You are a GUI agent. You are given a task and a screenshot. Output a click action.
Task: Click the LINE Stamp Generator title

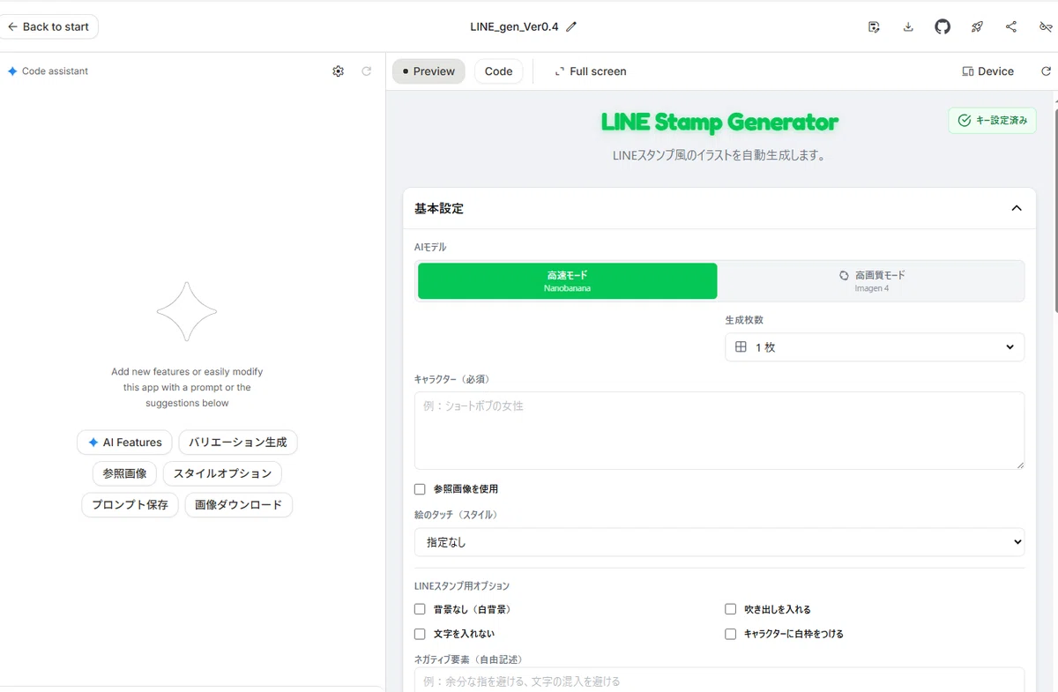(719, 122)
